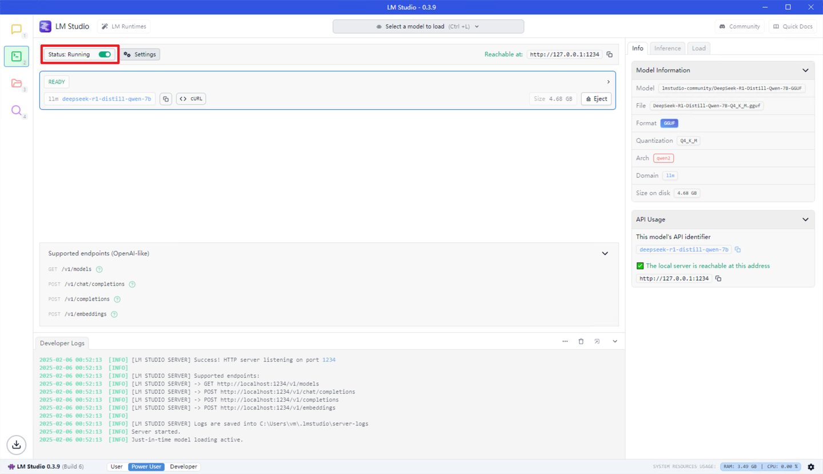The image size is (823, 474).
Task: Pop out the Developer Logs panel
Action: tap(597, 341)
